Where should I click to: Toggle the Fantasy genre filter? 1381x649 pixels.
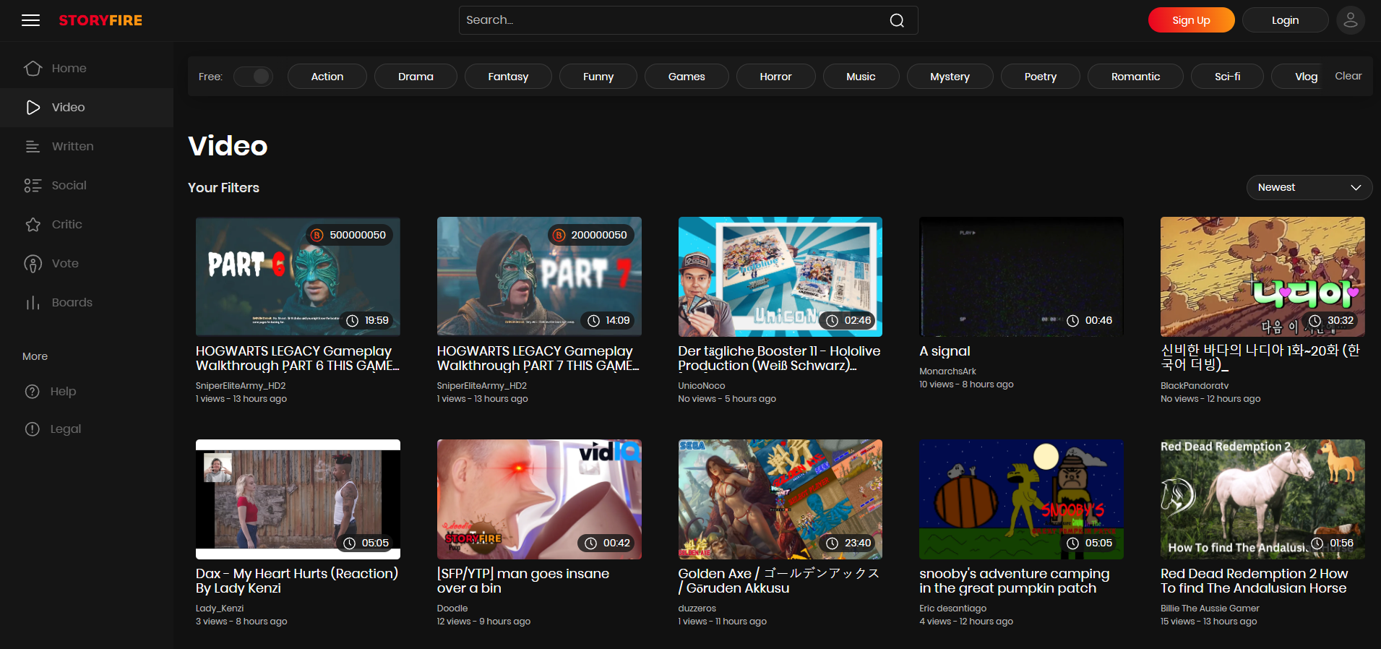(x=508, y=77)
